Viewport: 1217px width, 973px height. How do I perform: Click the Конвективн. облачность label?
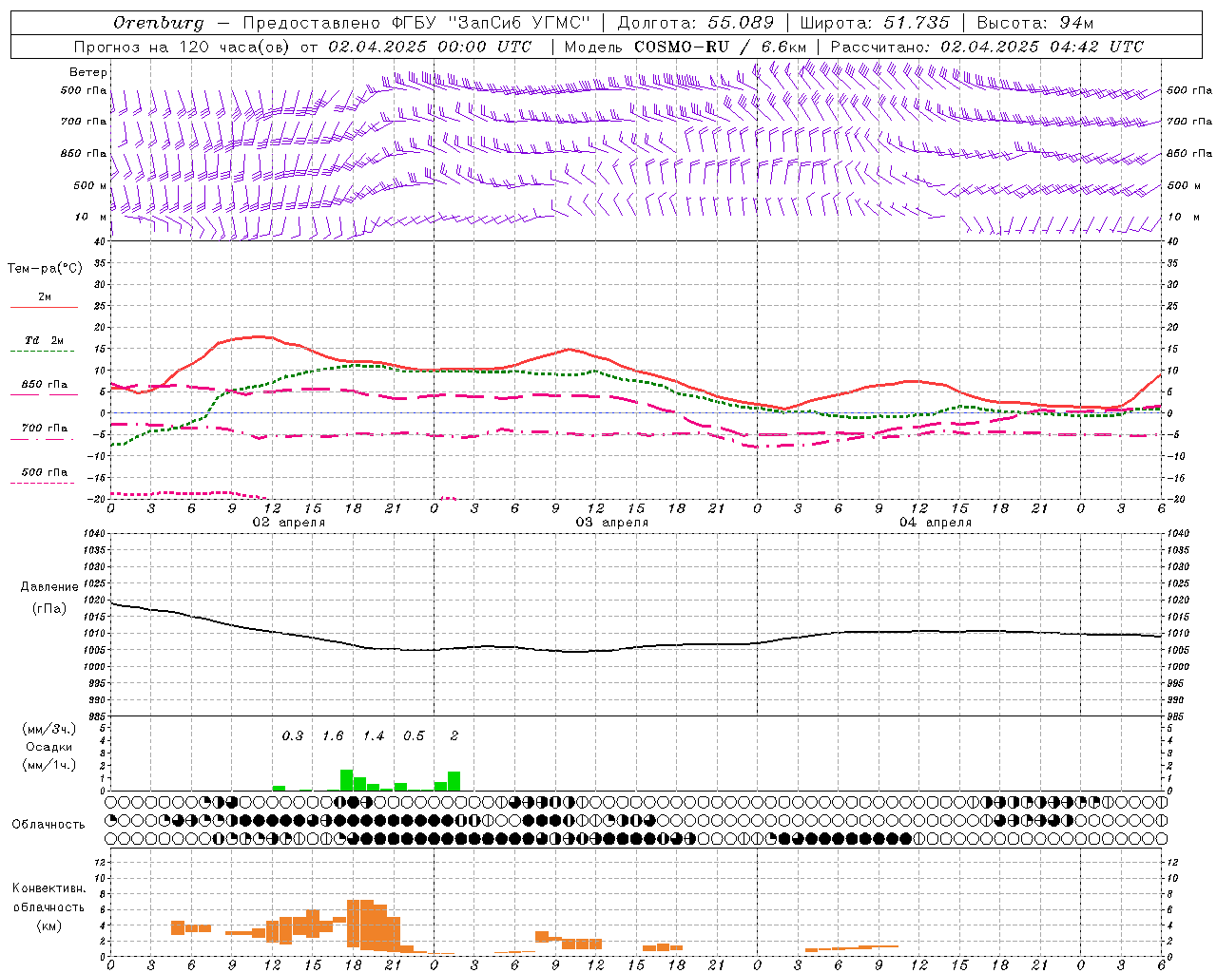tap(48, 898)
